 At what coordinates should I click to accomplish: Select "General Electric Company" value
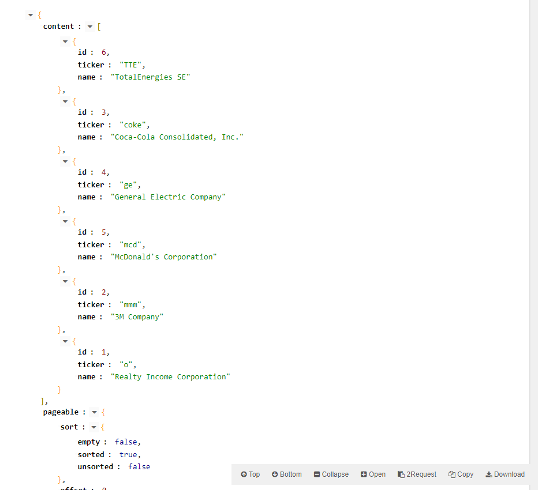[x=168, y=197]
